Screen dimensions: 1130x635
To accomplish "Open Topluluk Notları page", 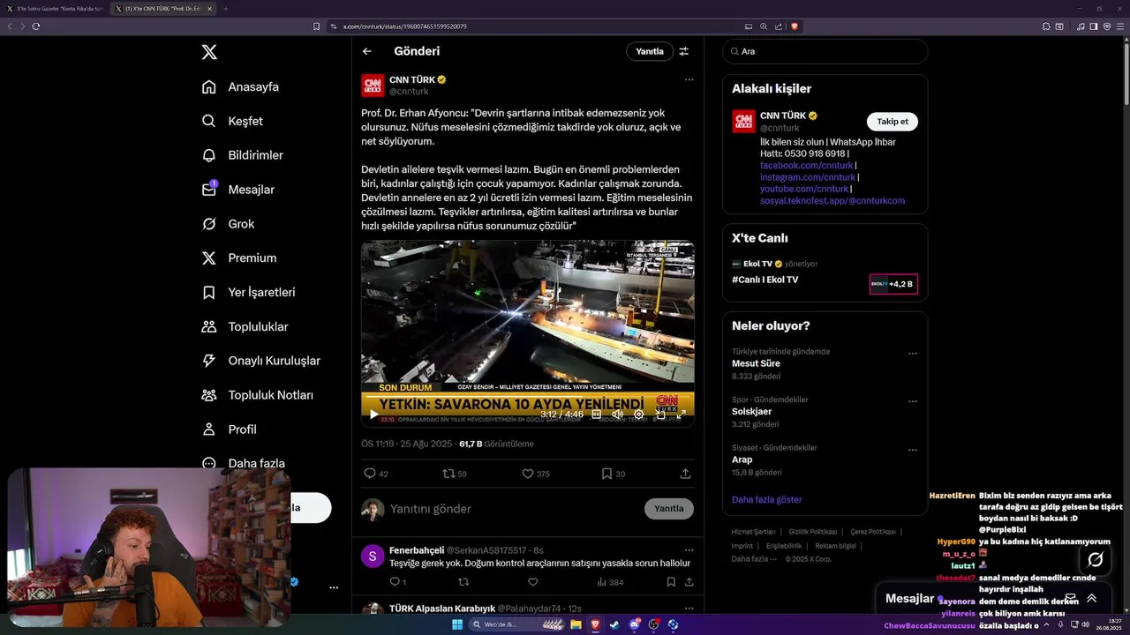I will pos(258,395).
